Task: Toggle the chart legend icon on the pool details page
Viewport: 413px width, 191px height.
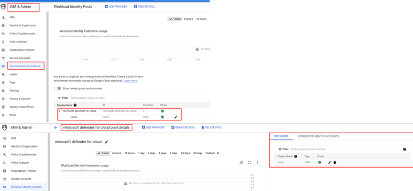Action: 241,162
